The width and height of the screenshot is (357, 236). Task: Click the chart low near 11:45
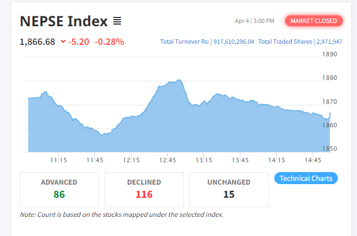click(101, 134)
